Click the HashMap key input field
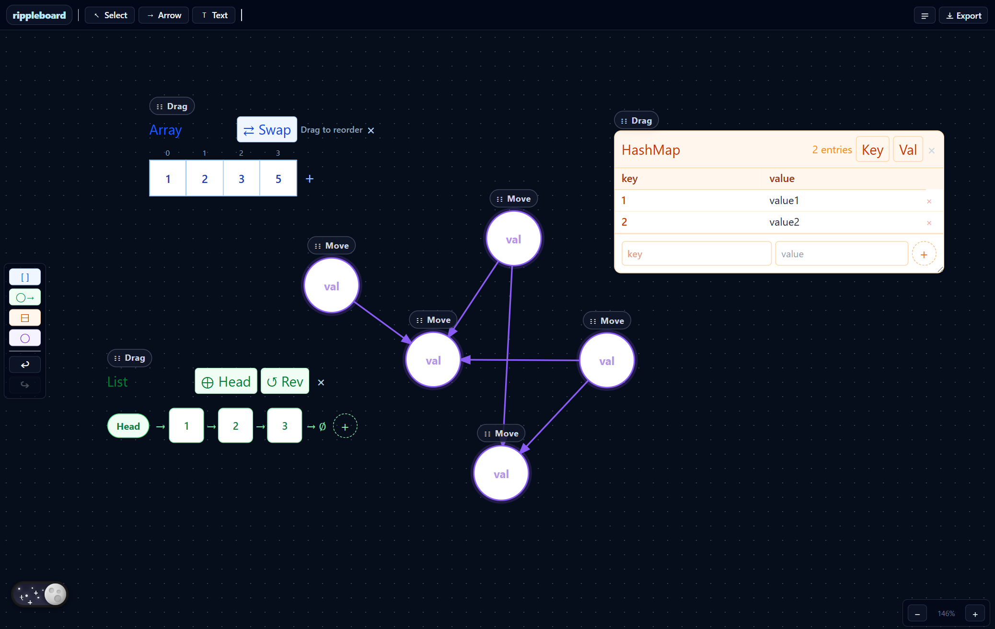Image resolution: width=995 pixels, height=629 pixels. (696, 254)
